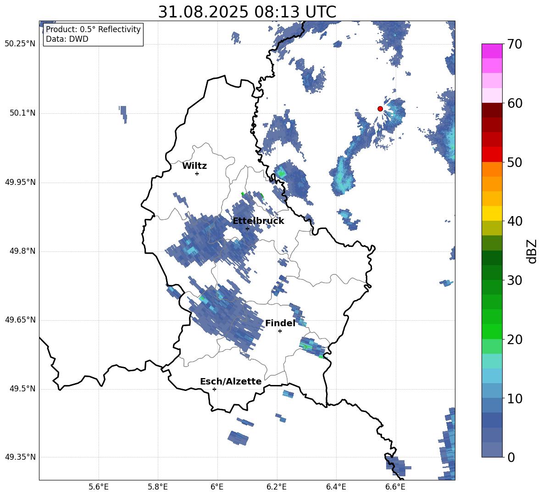Click the 20 tick on colorbar
543x496 pixels.
[515, 339]
